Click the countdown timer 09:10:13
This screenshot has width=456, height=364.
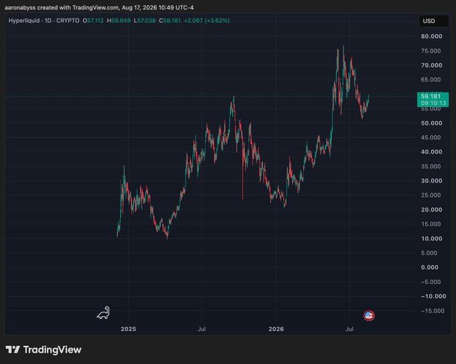(433, 103)
